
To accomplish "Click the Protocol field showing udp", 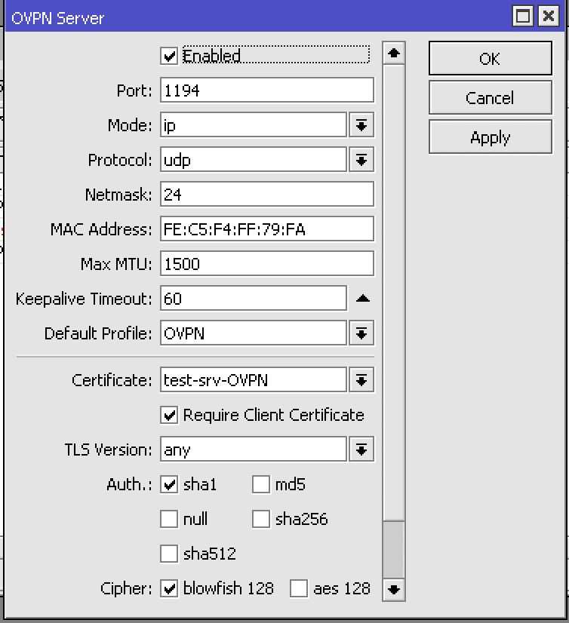I will [254, 160].
